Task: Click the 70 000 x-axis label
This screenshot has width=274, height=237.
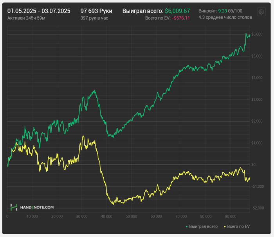Action: tap(181, 217)
